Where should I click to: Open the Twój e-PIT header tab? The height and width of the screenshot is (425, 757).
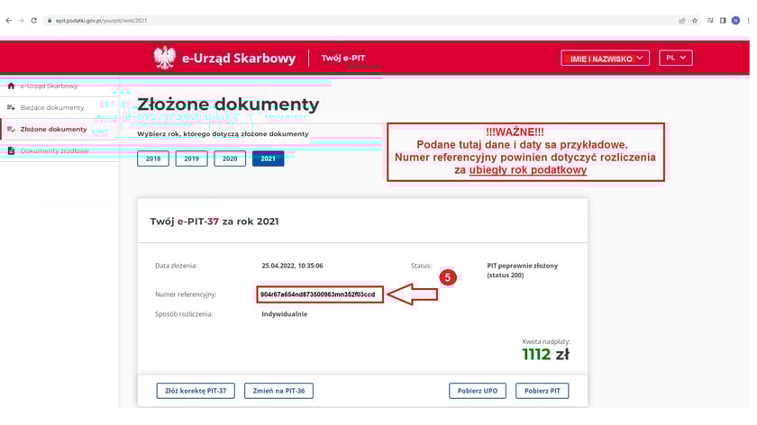click(343, 58)
